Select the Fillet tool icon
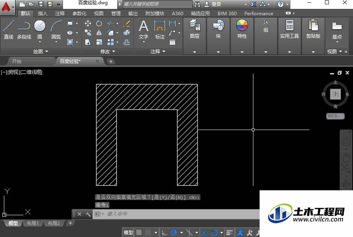This screenshot has height=237, width=353. pos(111,33)
